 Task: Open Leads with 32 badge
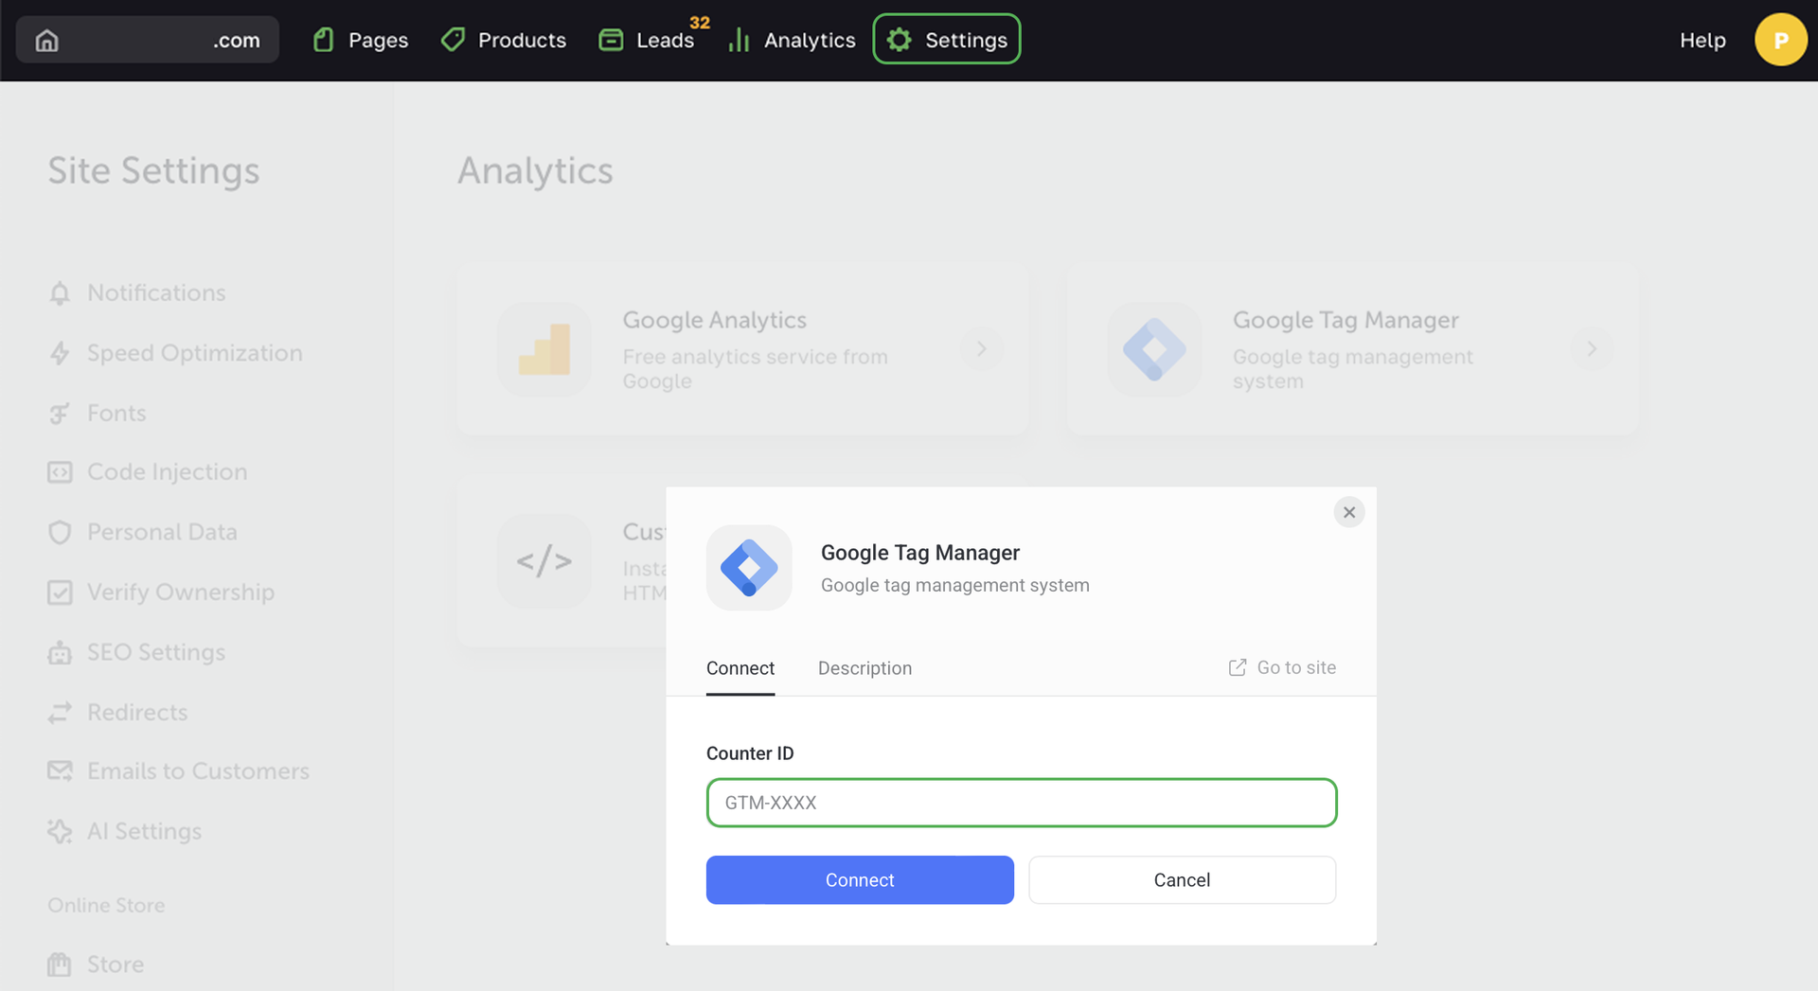(x=648, y=40)
